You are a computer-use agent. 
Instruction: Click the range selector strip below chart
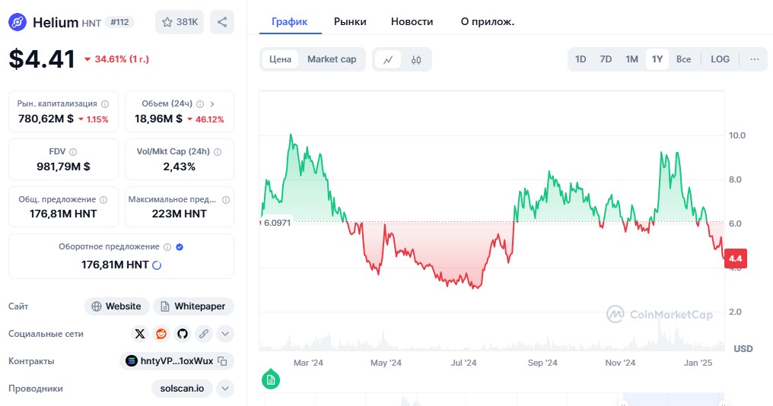coord(495,399)
